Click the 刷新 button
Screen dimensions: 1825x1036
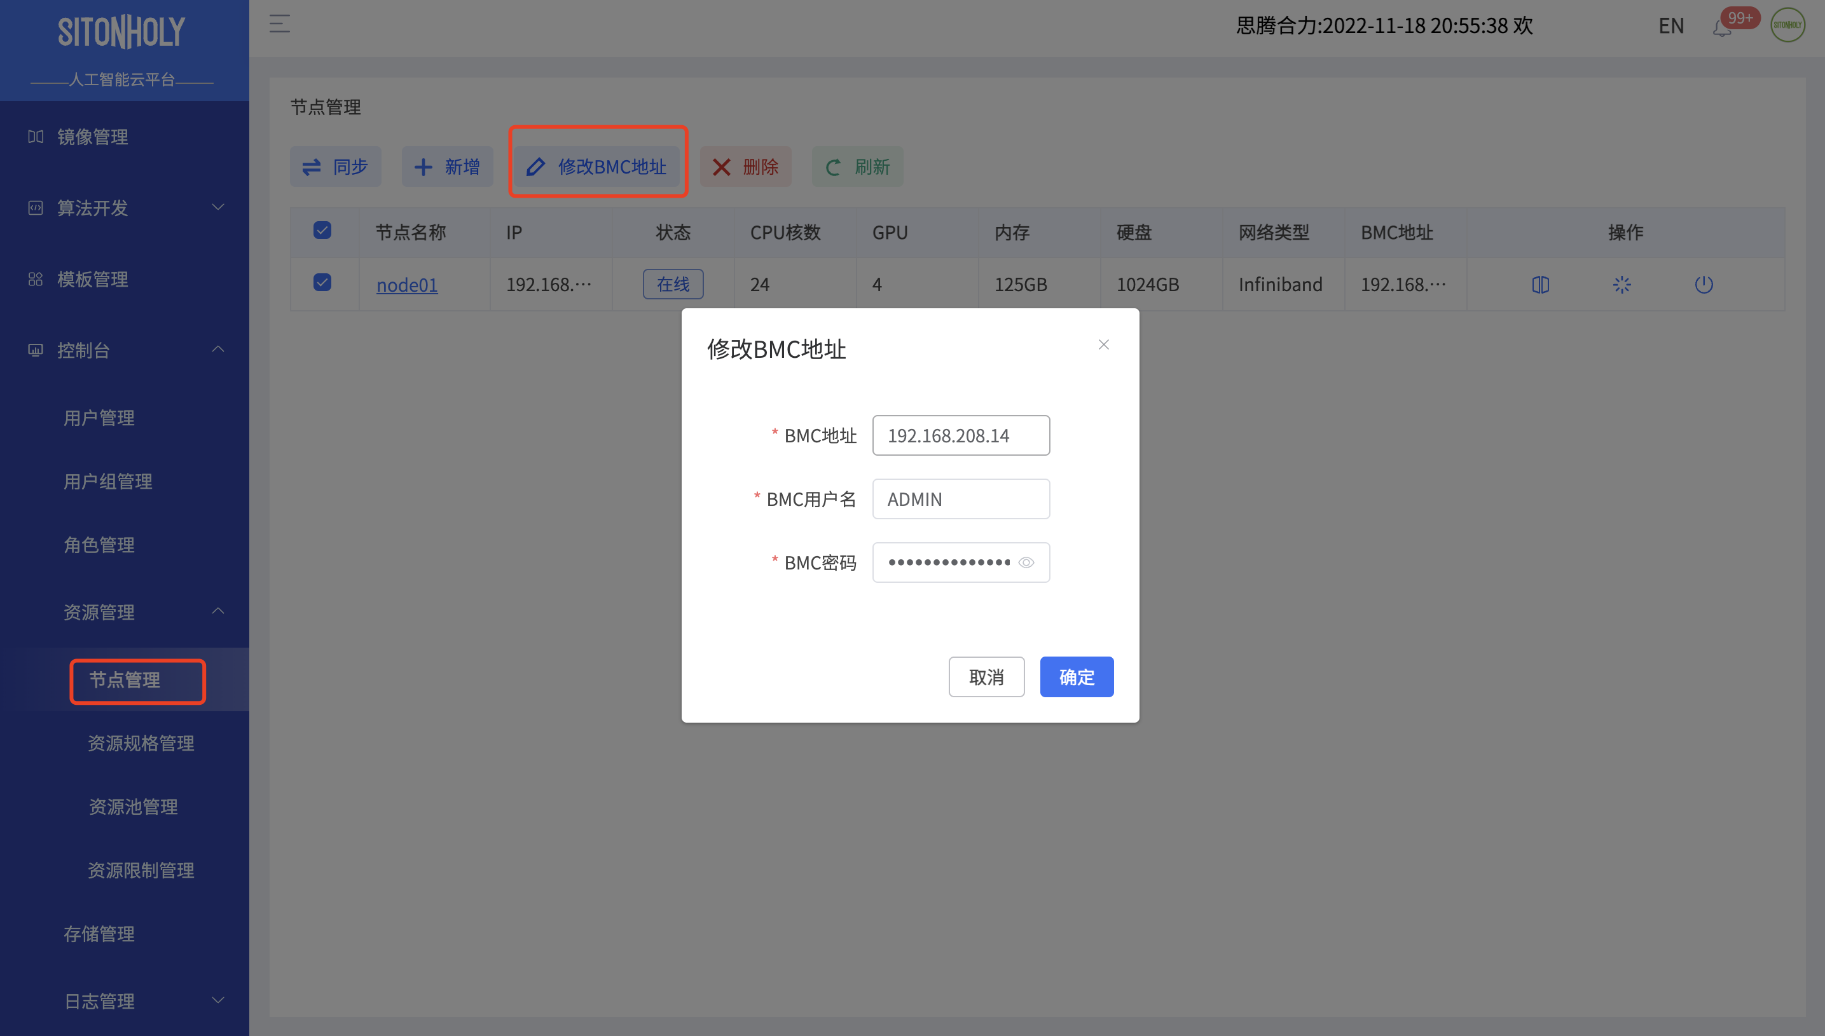point(857,167)
